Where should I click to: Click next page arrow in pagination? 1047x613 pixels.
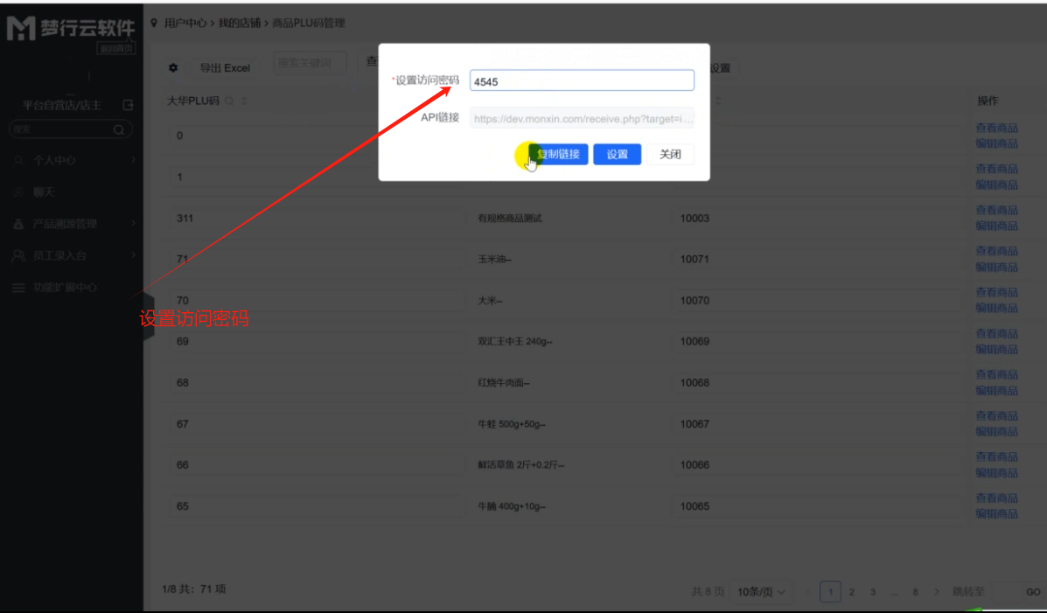click(x=937, y=592)
